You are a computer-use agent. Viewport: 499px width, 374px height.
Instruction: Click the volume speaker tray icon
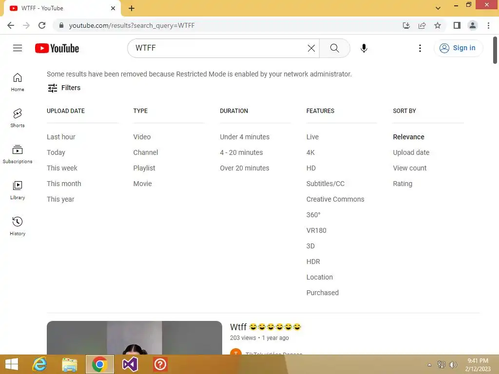(x=453, y=365)
